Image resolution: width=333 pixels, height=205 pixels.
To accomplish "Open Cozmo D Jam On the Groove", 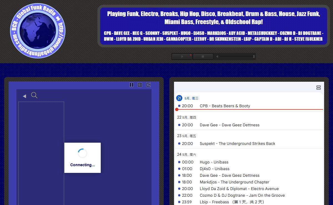I will tap(249, 195).
